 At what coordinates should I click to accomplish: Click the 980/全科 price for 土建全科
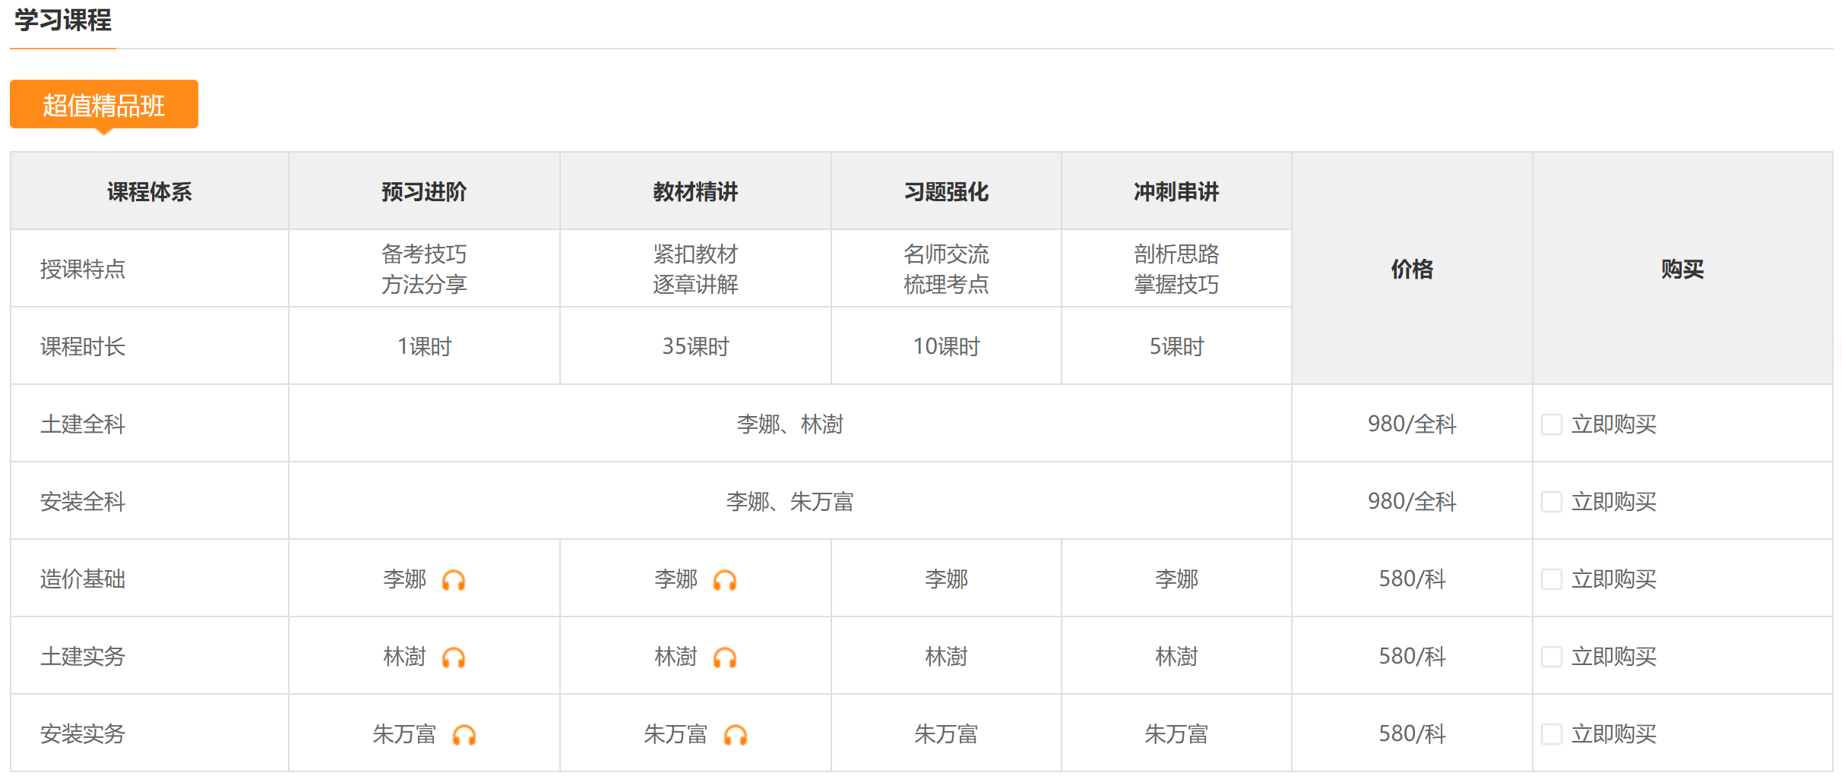point(1412,424)
